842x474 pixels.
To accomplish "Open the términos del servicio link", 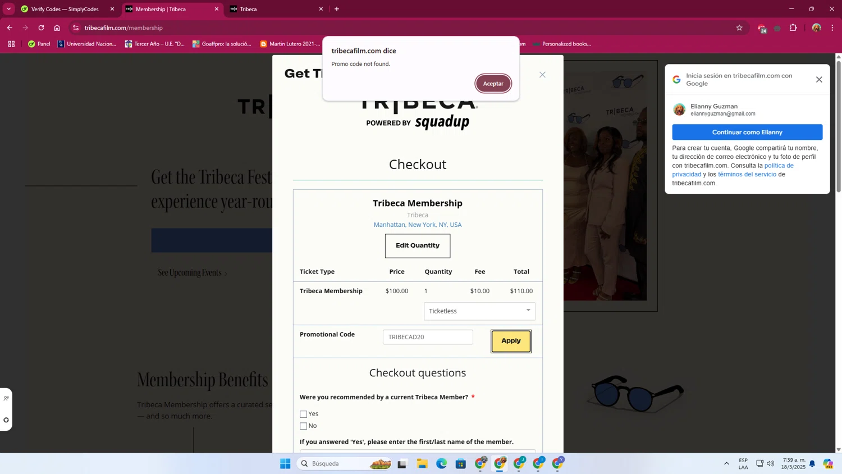I will point(747,174).
